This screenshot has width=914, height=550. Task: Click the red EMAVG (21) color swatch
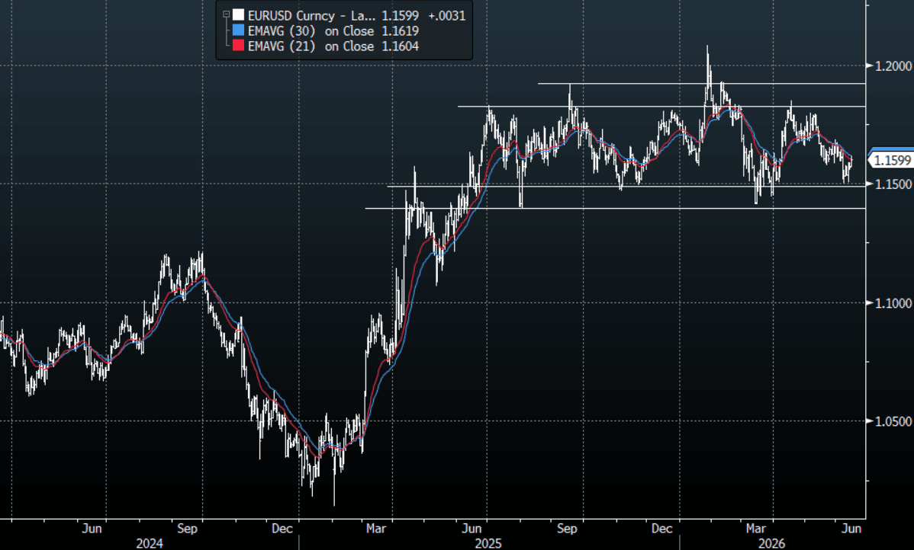pos(238,46)
